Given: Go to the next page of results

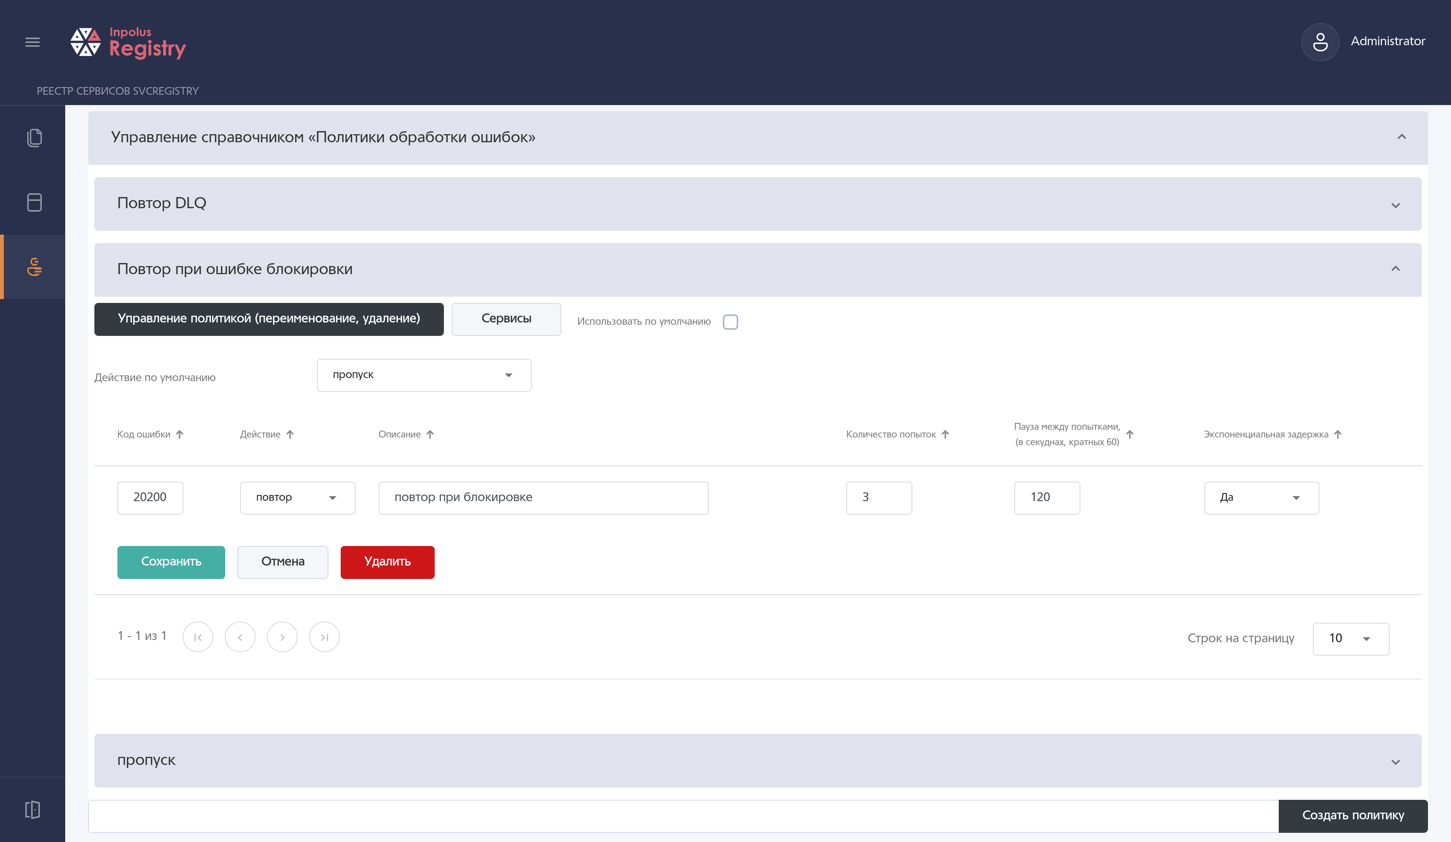Looking at the screenshot, I should [x=282, y=637].
